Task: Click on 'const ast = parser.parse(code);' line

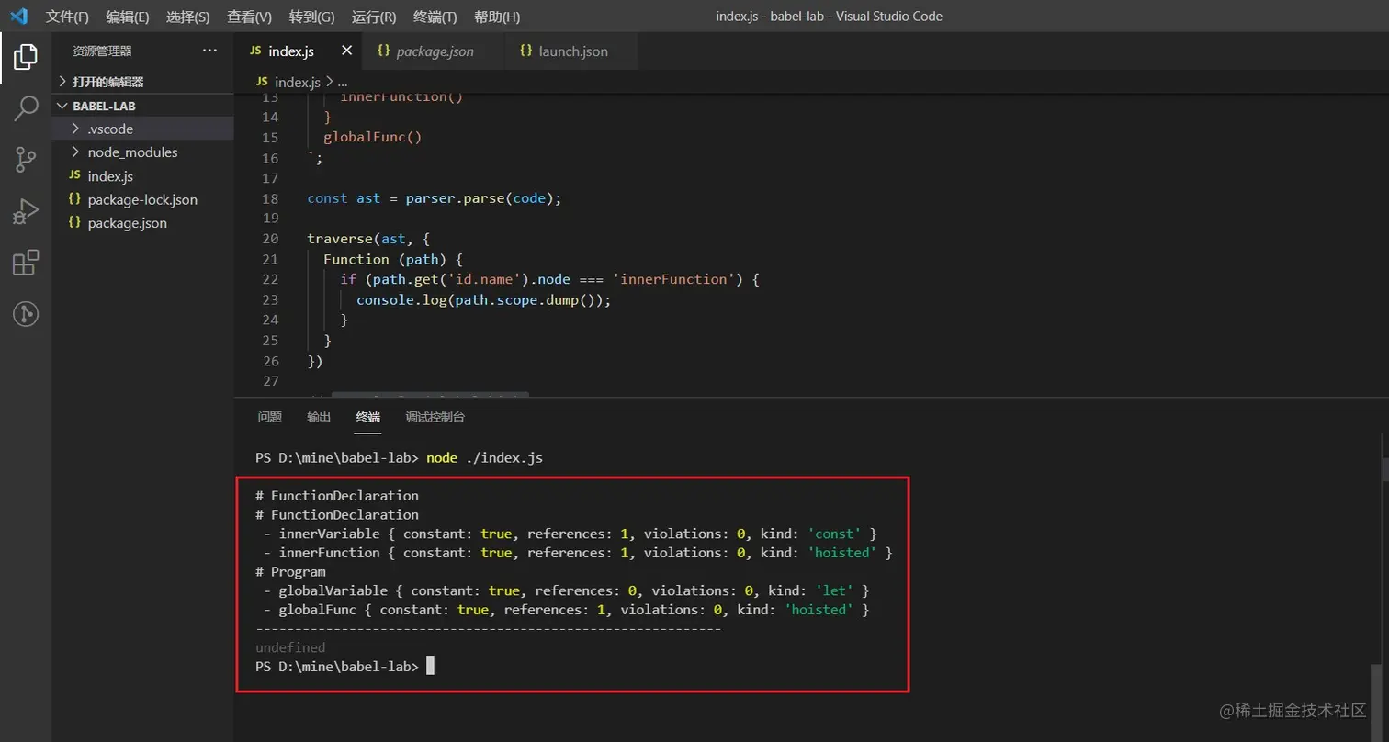Action: coord(434,198)
